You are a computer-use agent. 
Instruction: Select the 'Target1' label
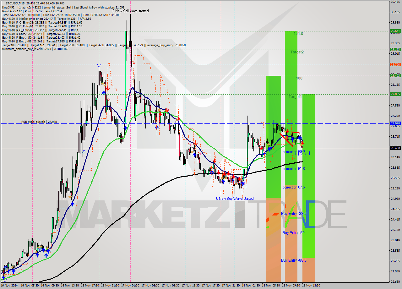click(295, 97)
